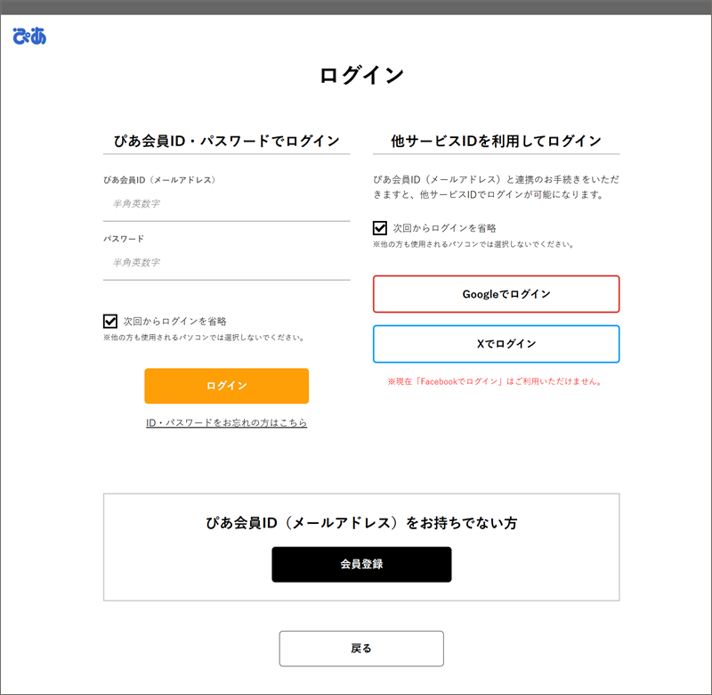Click the ぴあ会員IDをお持ちでない方 heading
This screenshot has width=712, height=695.
click(361, 523)
